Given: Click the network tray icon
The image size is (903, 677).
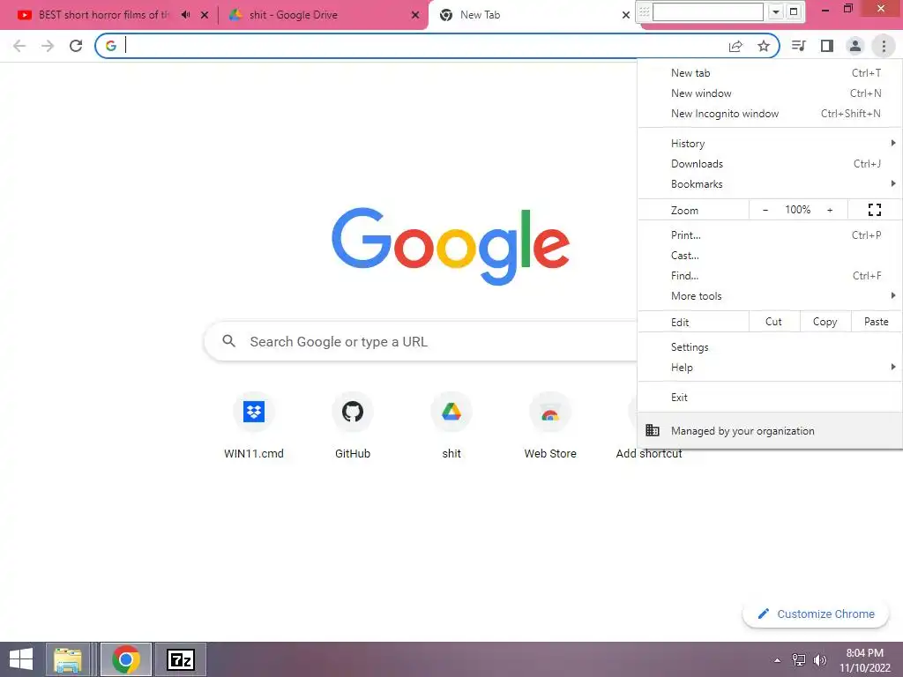Looking at the screenshot, I should click(799, 659).
